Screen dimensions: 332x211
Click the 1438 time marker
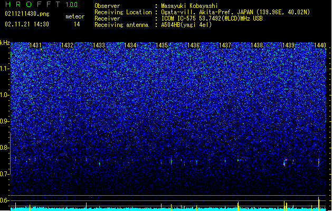257,45
